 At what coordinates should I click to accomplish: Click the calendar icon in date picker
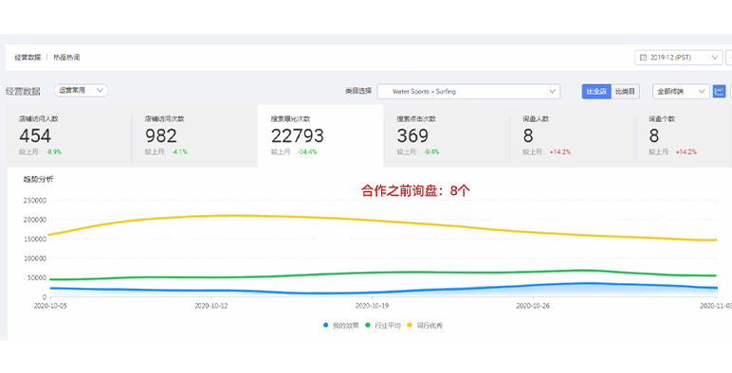click(643, 58)
